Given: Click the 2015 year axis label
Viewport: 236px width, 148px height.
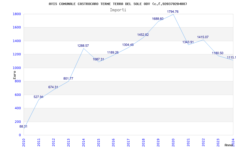Looking at the screenshot, I should [99, 142].
